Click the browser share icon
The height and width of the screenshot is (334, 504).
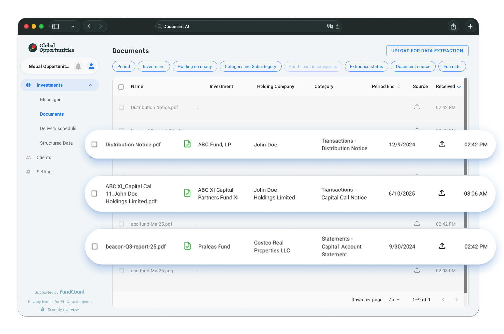pos(453,26)
